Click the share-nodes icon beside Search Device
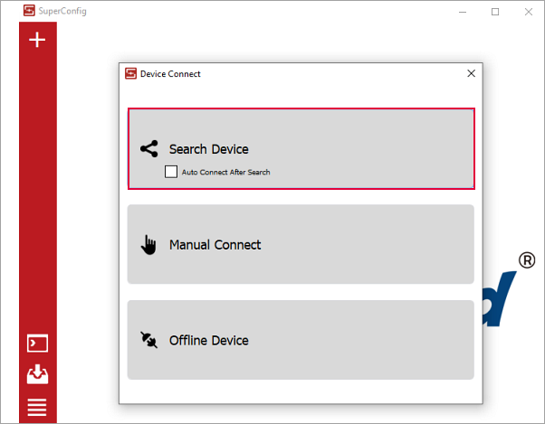The width and height of the screenshot is (545, 424). (x=149, y=149)
